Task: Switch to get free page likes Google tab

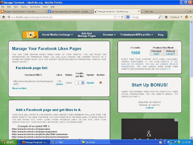Action: (70, 11)
